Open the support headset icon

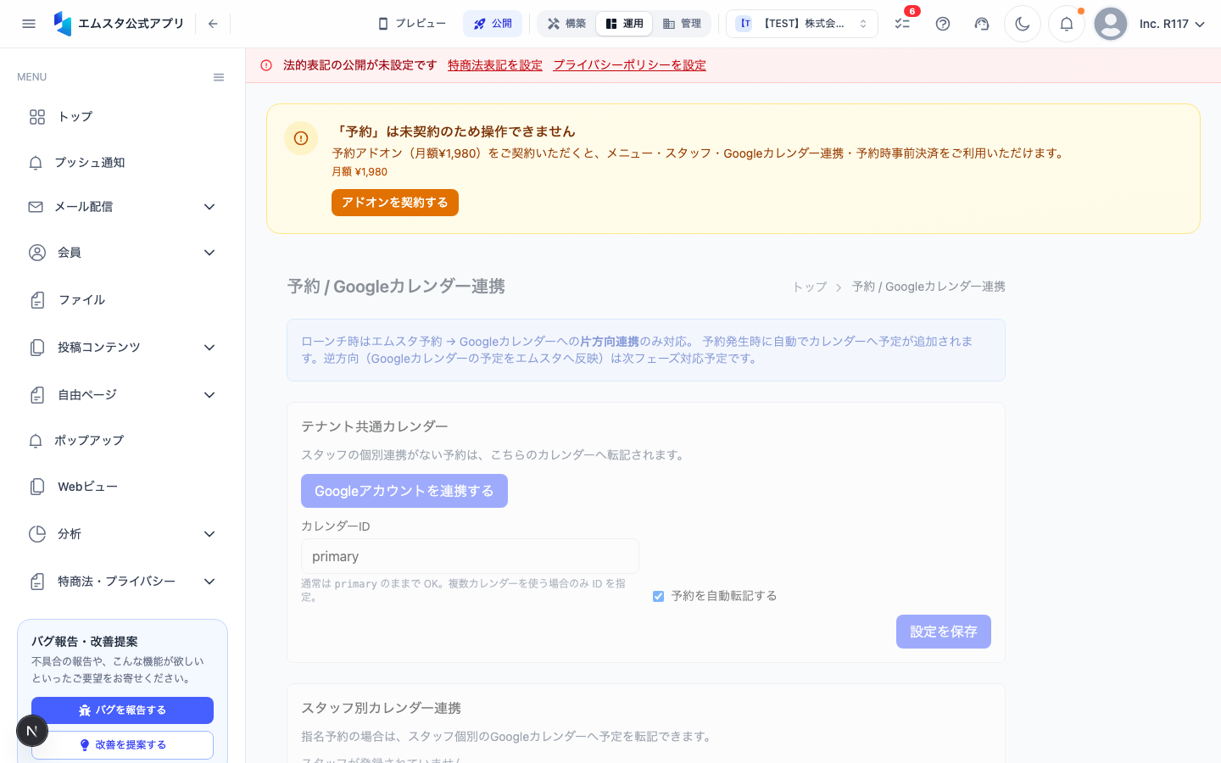pyautogui.click(x=982, y=24)
